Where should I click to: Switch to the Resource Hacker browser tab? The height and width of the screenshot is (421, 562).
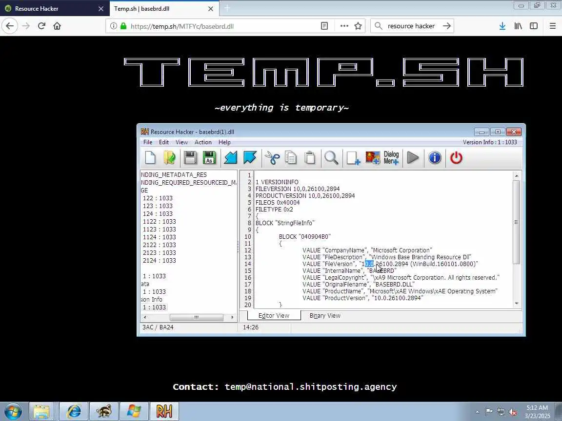54,8
